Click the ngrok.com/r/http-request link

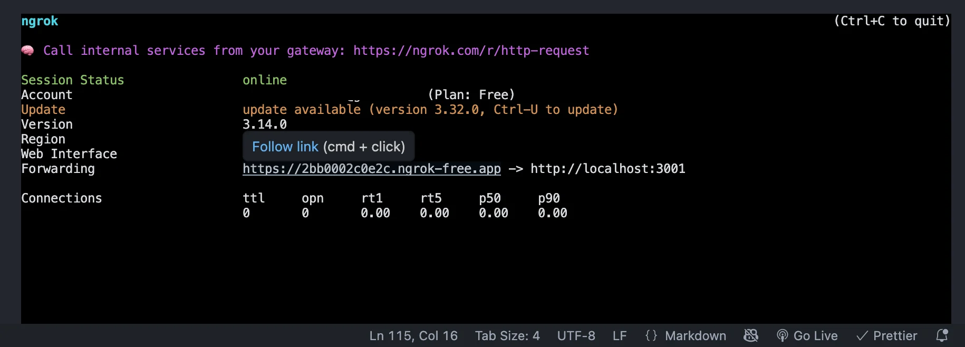point(471,51)
